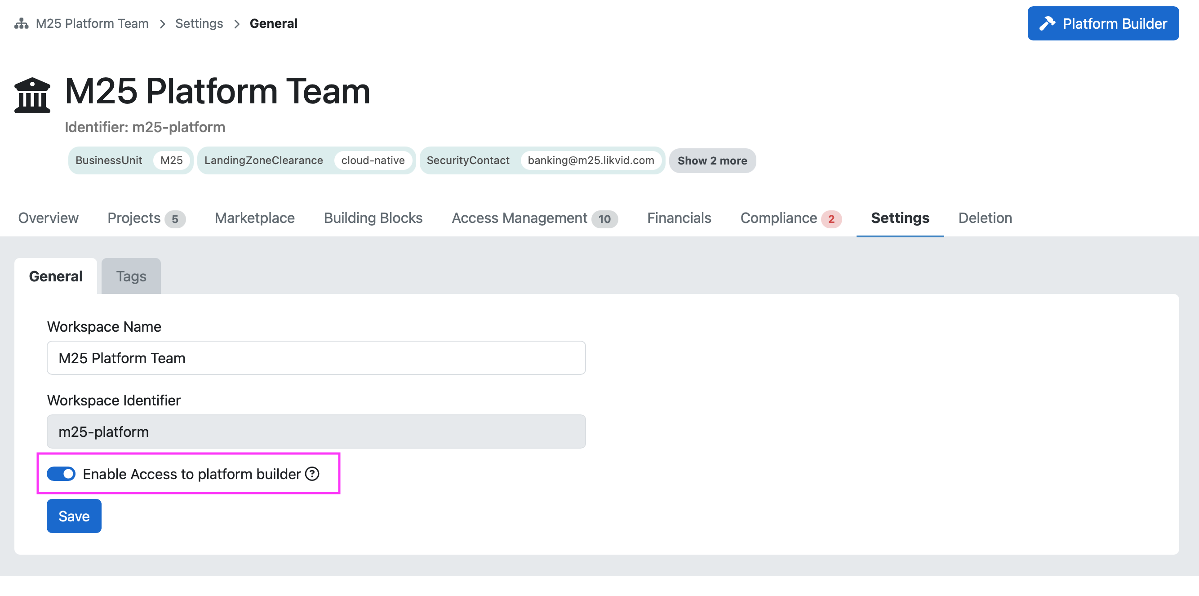Switch to the Tags sub-tab

pos(131,276)
